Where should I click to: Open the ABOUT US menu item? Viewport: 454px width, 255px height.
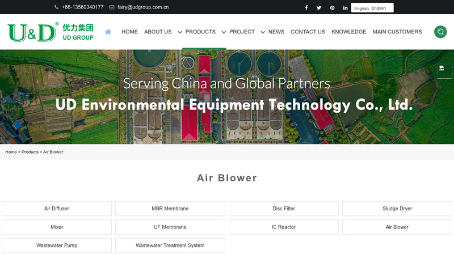tap(158, 32)
